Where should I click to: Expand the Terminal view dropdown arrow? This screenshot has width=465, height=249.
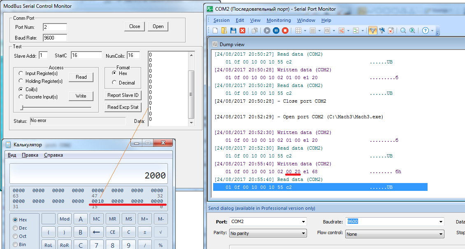tap(348, 31)
